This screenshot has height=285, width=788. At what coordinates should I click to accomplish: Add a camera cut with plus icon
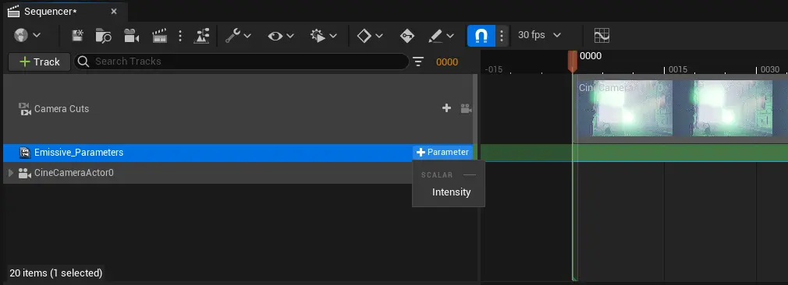coord(446,108)
